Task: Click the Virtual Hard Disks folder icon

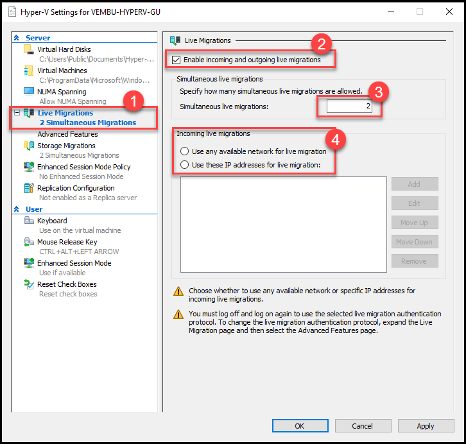Action: click(x=28, y=49)
